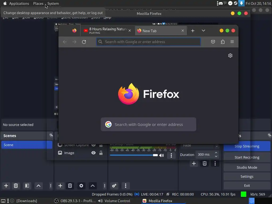Open the transition properties three-dot menu
272x204 pixels.
(x=215, y=163)
